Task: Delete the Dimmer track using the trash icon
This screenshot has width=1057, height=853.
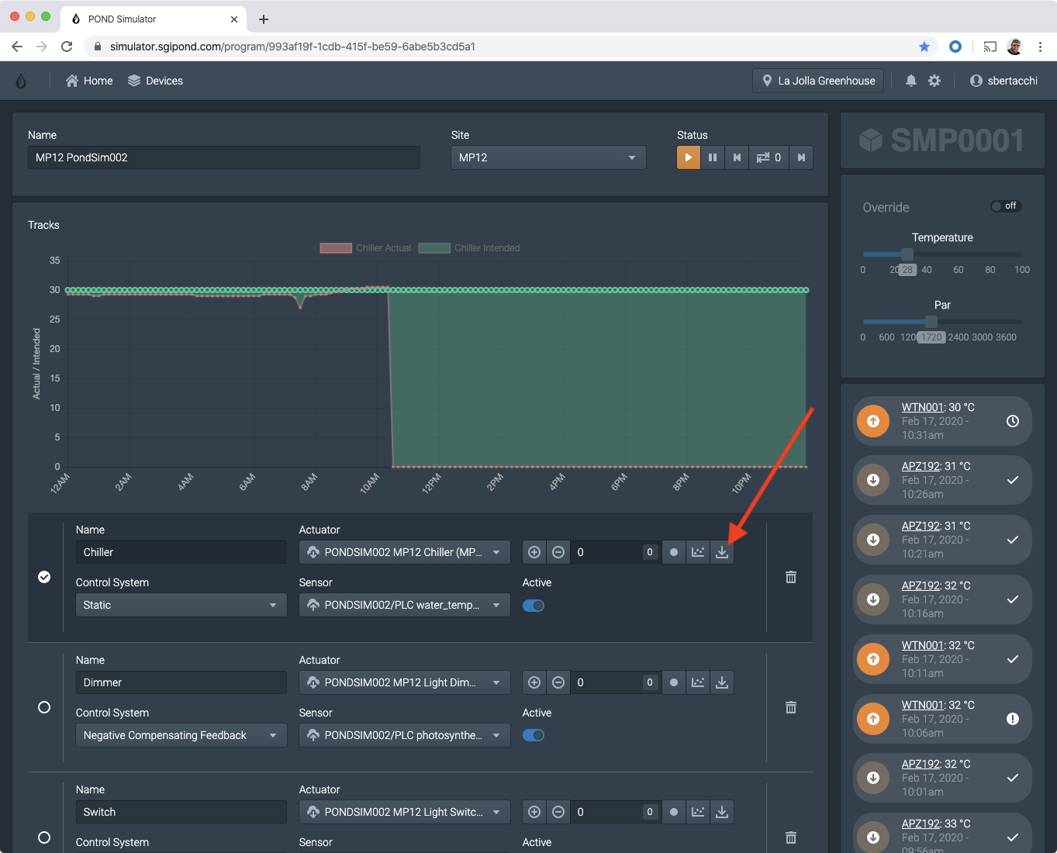Action: click(790, 707)
